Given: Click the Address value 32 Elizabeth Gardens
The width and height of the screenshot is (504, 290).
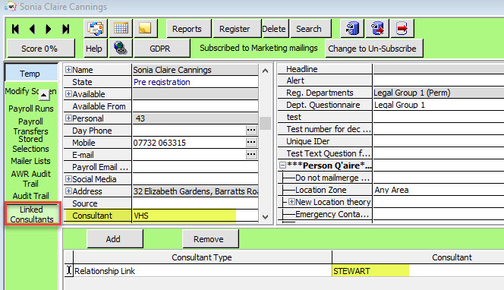Looking at the screenshot, I should click(195, 191).
